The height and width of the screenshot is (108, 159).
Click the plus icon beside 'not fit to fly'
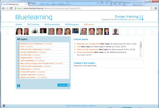pos(18,55)
